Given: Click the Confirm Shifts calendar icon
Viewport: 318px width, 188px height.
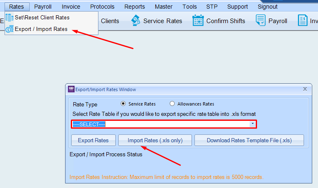Looking at the screenshot, I should coord(198,20).
